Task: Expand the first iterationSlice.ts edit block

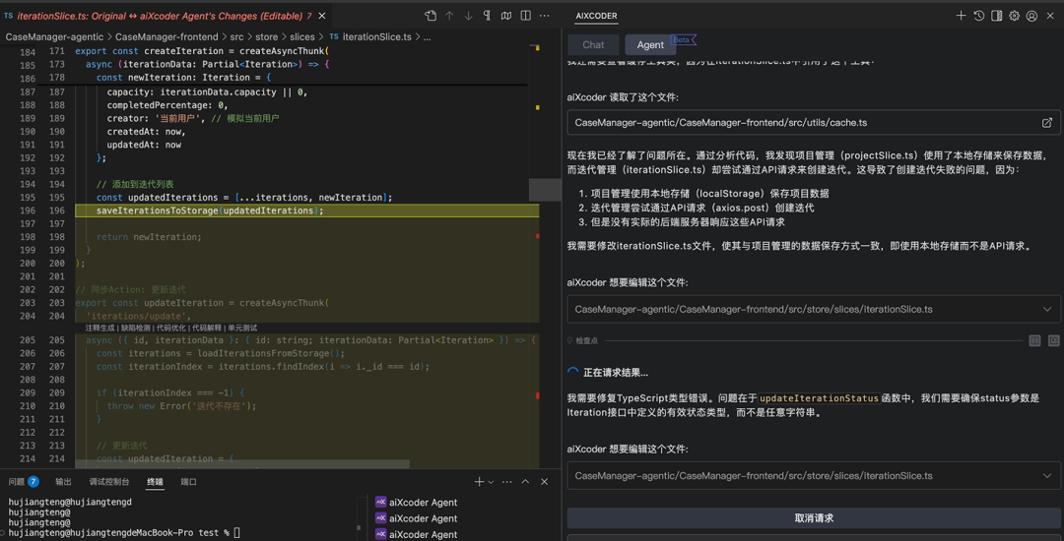Action: (x=1046, y=309)
